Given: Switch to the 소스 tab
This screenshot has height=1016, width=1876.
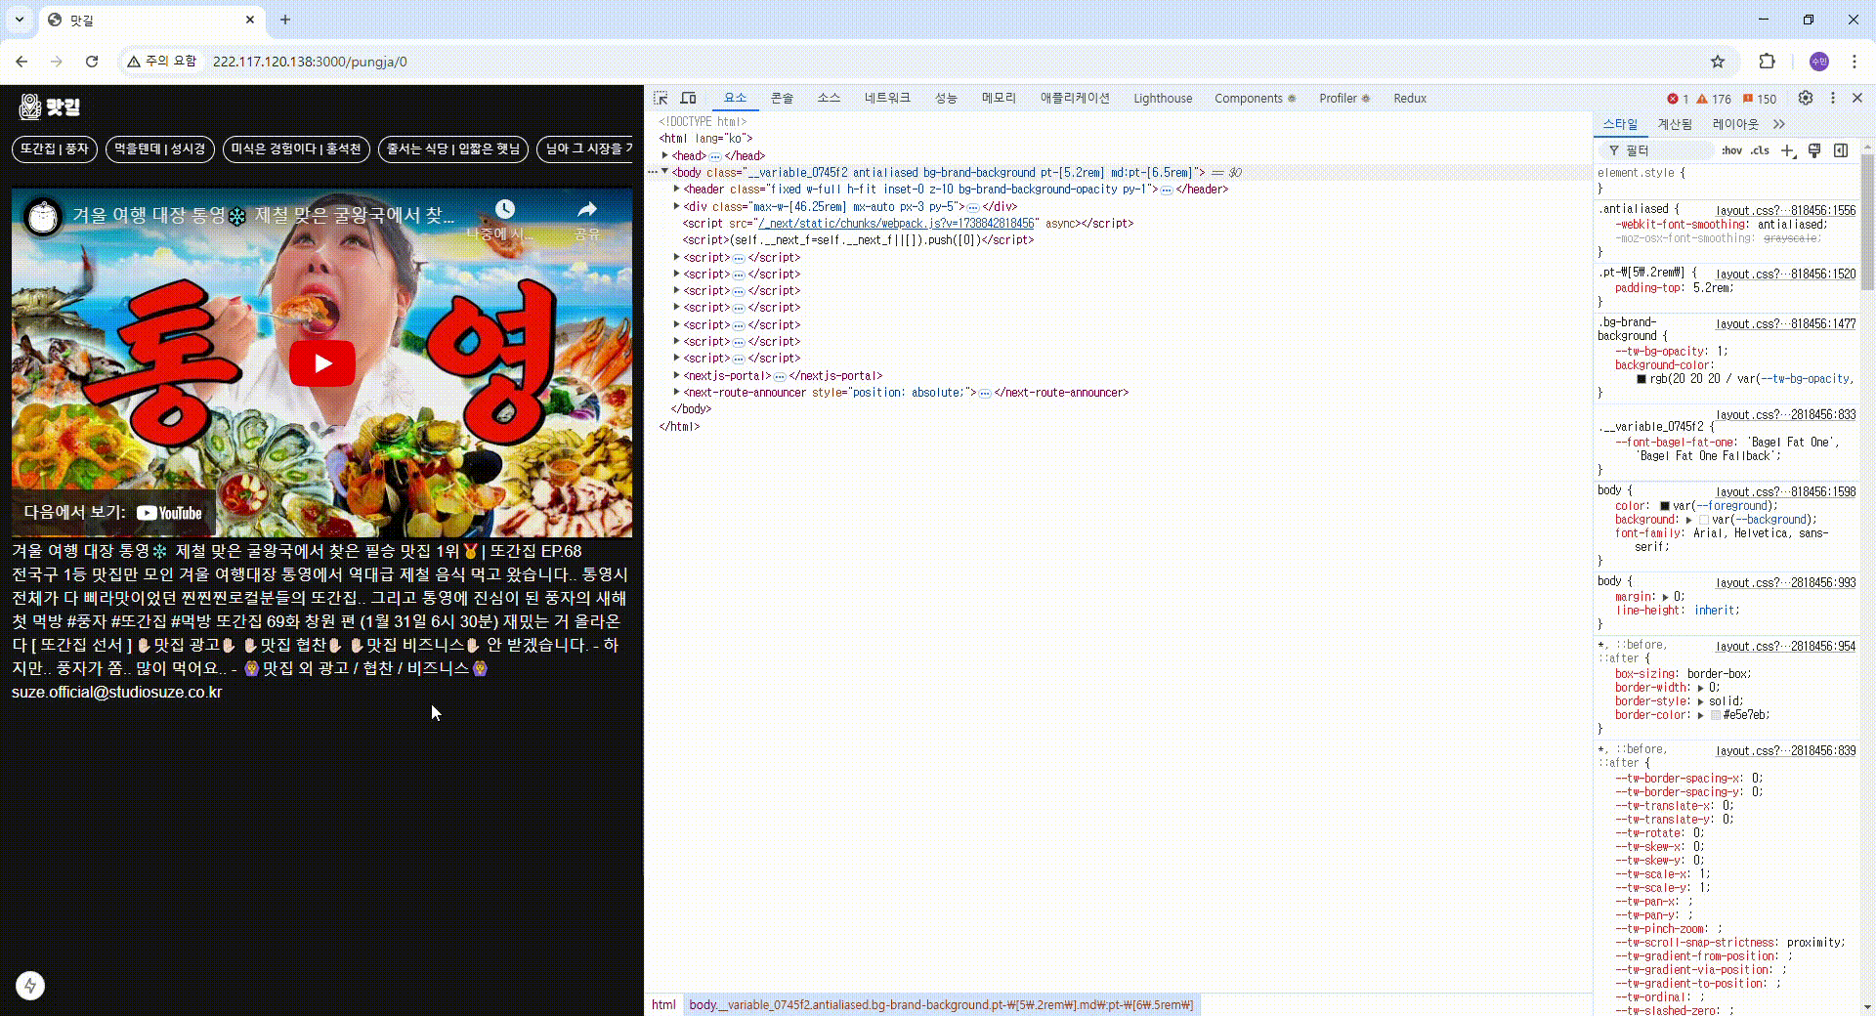Looking at the screenshot, I should (x=829, y=99).
